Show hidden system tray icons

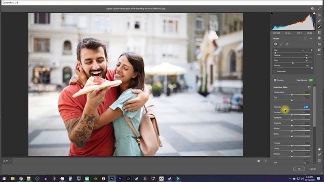pyautogui.click(x=290, y=178)
